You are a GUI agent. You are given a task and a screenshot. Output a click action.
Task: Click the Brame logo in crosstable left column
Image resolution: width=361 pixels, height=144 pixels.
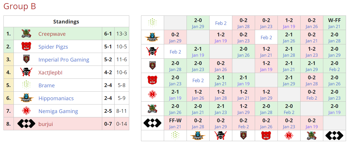click(x=152, y=23)
